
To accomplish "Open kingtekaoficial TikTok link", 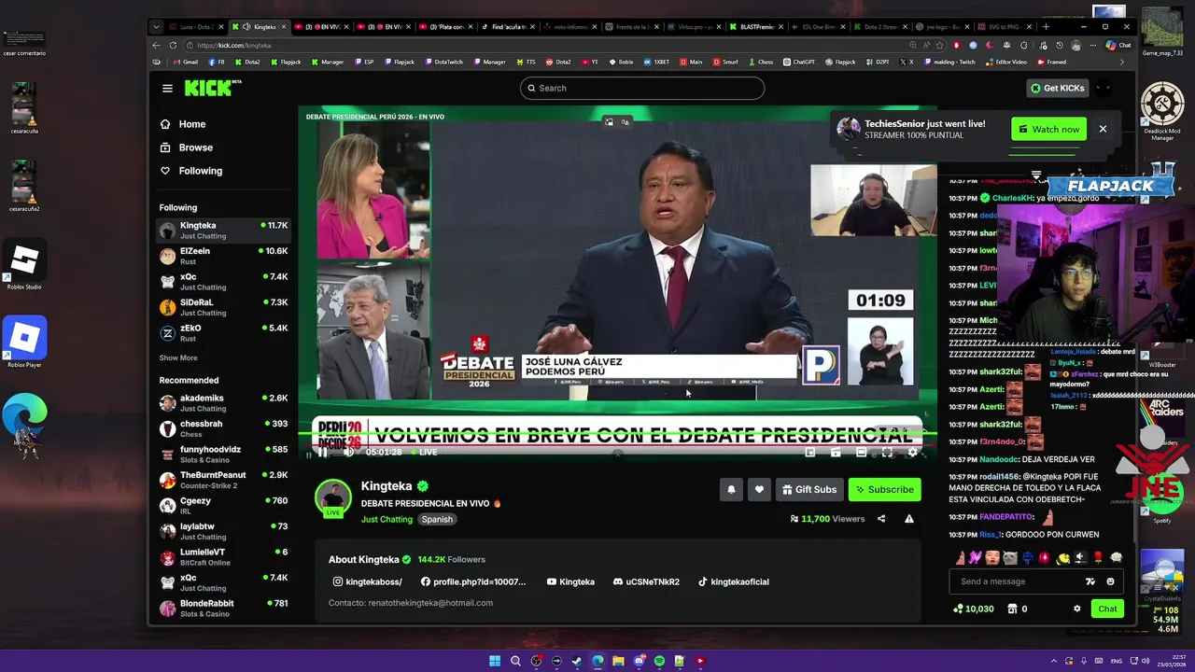I will click(x=734, y=581).
